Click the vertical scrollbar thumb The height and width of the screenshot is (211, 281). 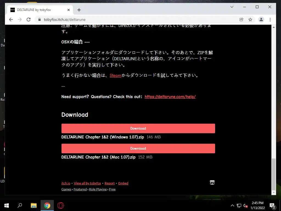[274, 174]
